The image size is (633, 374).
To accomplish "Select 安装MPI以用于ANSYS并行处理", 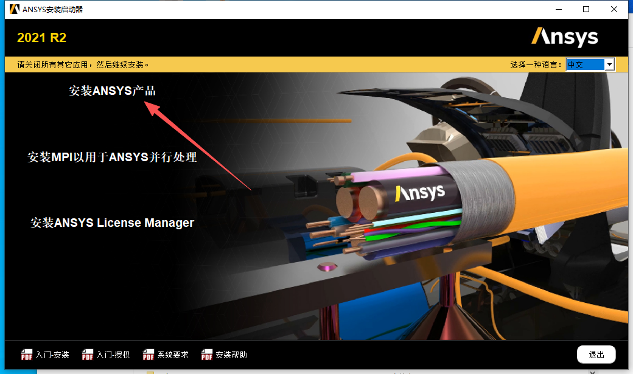I will tap(112, 157).
